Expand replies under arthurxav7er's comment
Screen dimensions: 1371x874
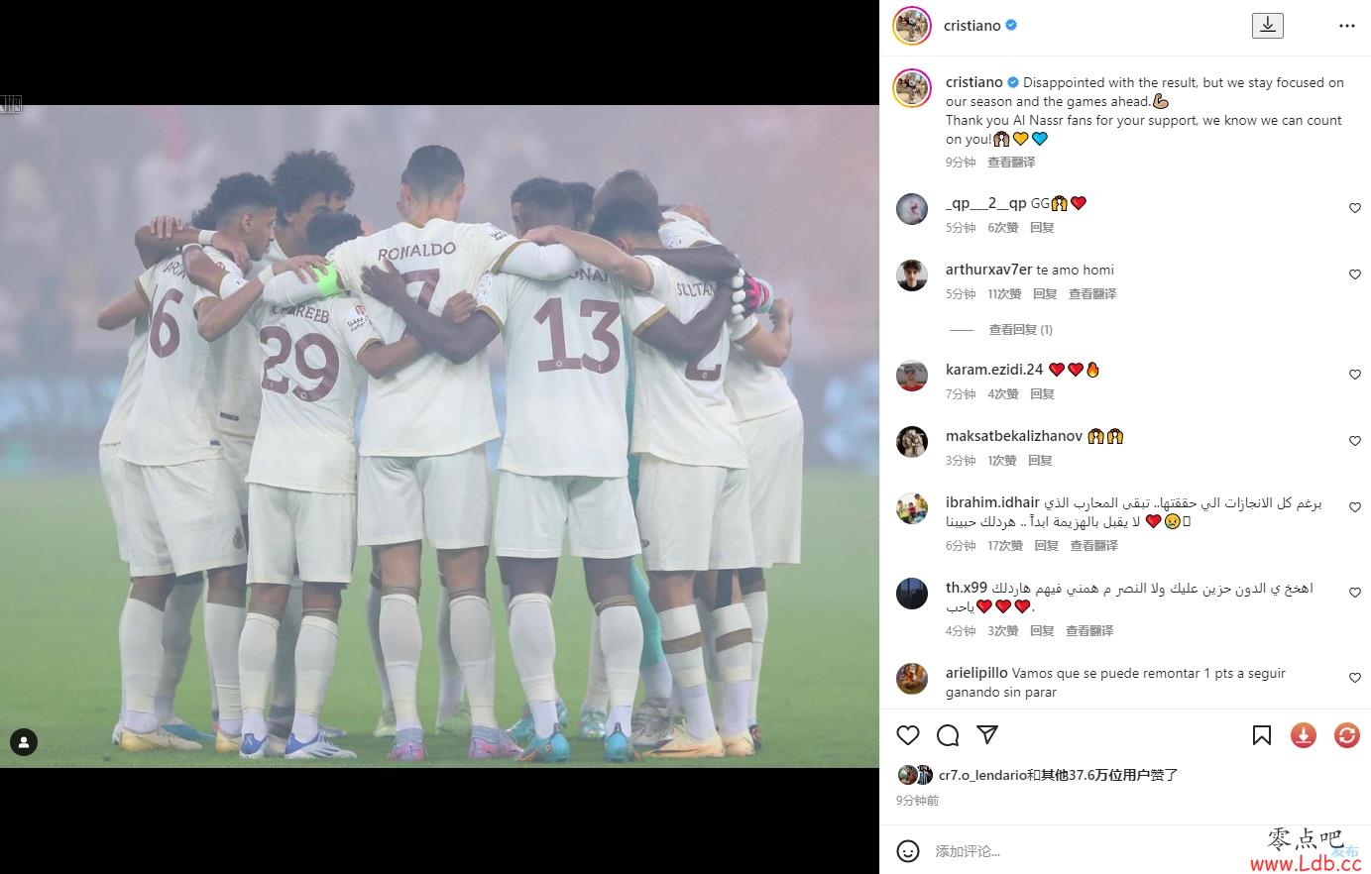click(1020, 330)
